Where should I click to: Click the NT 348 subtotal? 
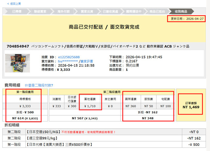[x=148, y=118]
